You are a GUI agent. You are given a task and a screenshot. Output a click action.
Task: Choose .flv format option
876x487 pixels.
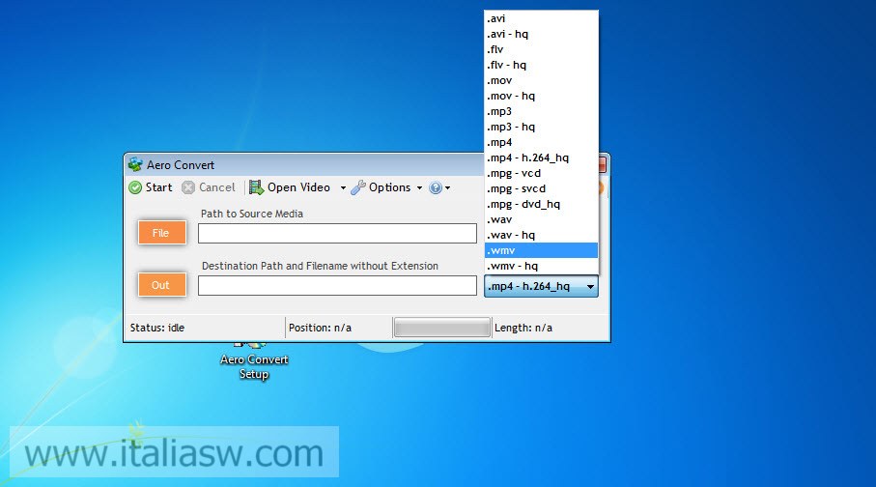point(541,49)
